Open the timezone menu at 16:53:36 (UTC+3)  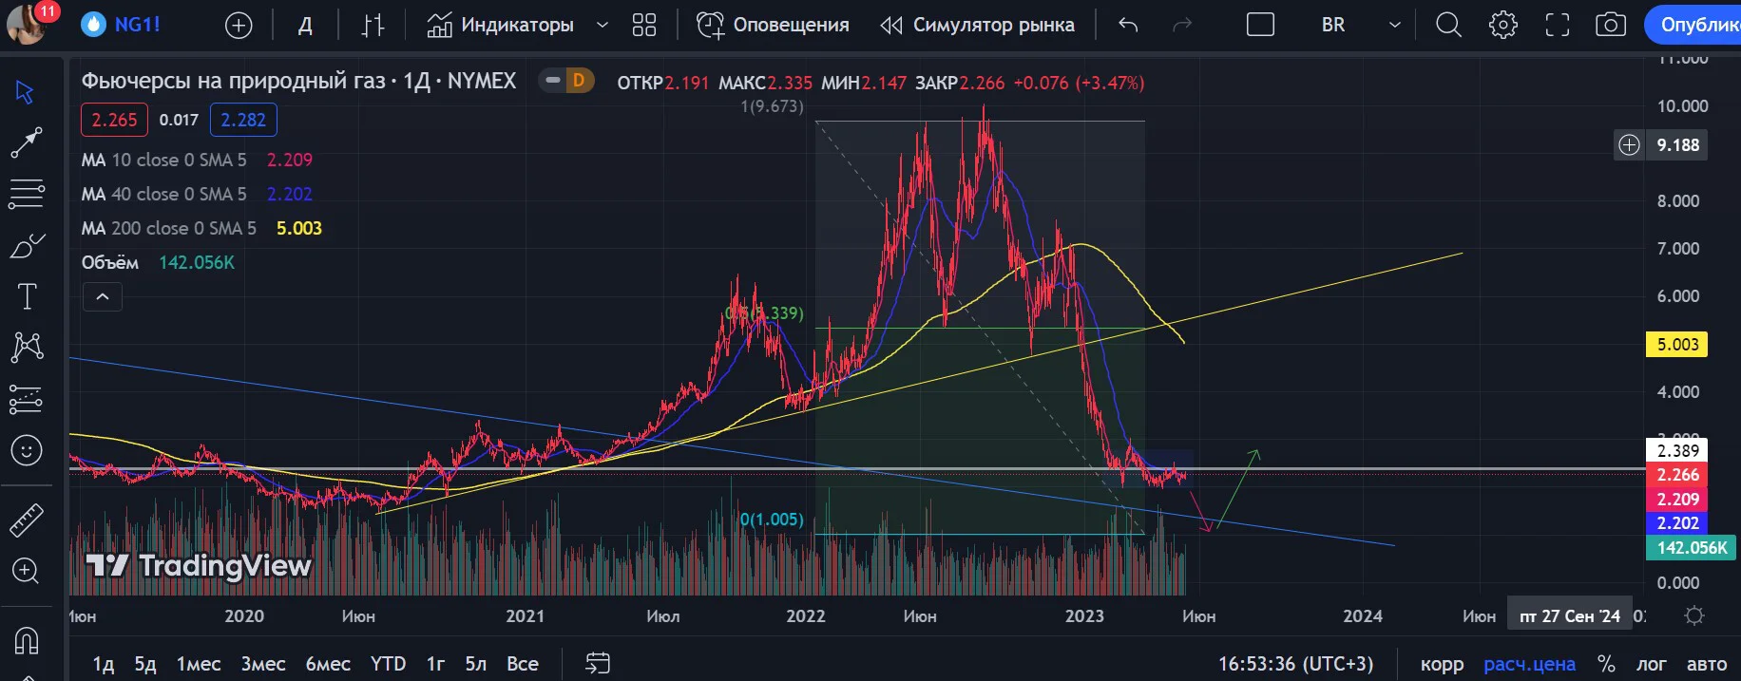(1296, 664)
